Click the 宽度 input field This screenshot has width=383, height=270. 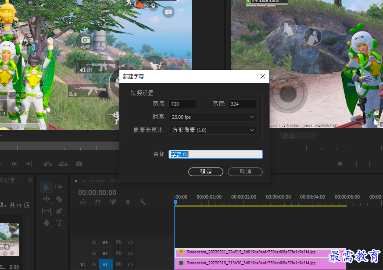pos(182,104)
